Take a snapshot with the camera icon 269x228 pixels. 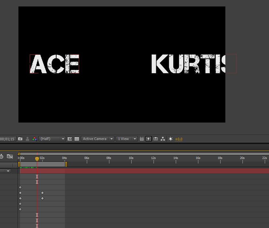click(x=20, y=139)
